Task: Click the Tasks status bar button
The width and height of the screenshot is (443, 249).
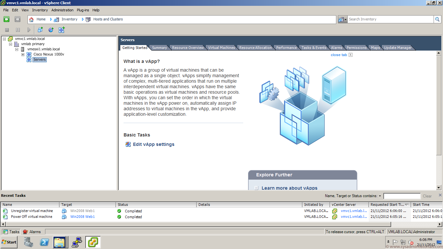Action: [x=11, y=232]
